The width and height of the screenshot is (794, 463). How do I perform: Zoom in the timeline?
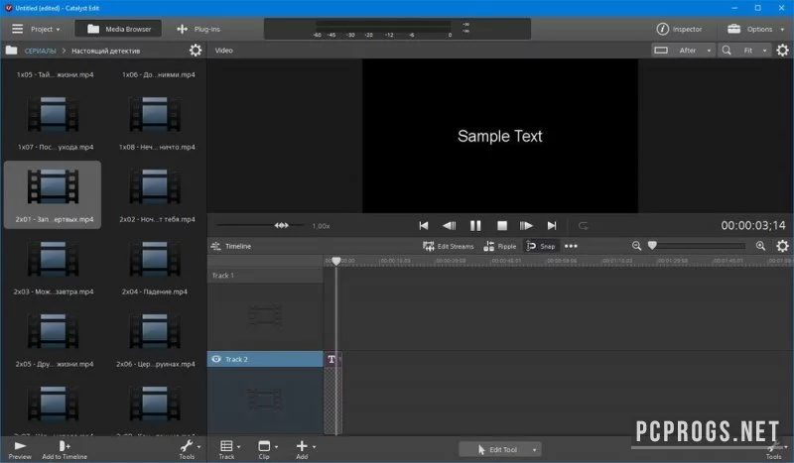[x=760, y=246]
